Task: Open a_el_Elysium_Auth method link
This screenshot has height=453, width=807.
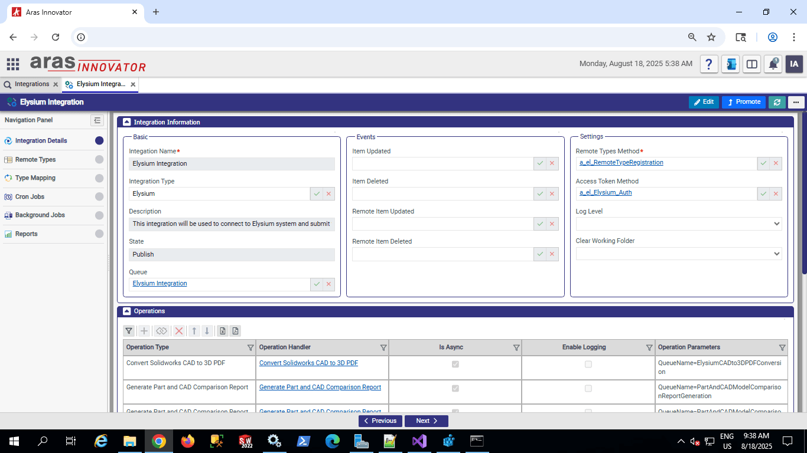Action: (x=606, y=193)
